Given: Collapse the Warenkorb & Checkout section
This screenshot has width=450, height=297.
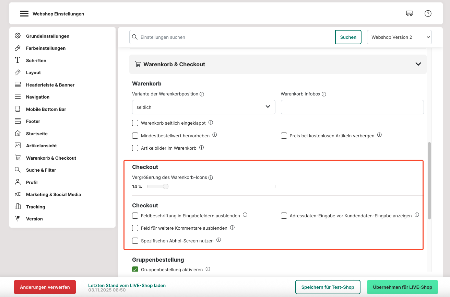Looking at the screenshot, I should pos(418,64).
